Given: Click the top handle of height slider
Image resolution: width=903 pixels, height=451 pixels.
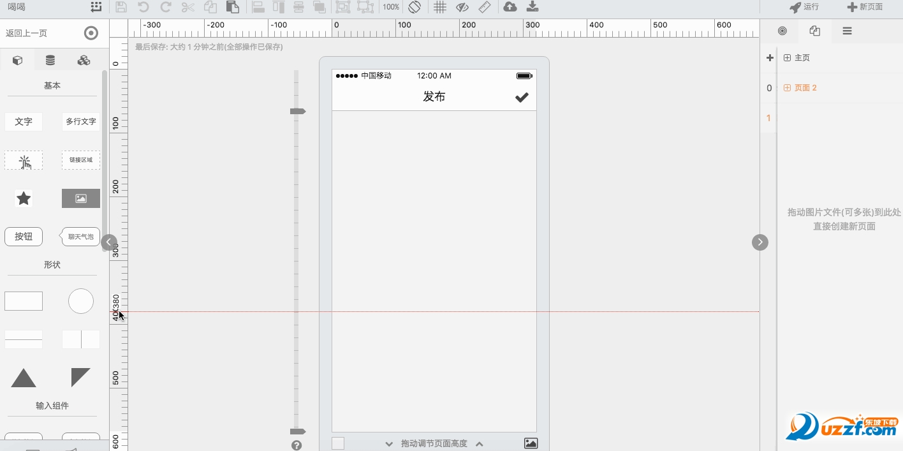Looking at the screenshot, I should (298, 111).
